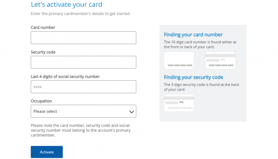Click the Card number field label
This screenshot has width=278, height=159.
click(x=43, y=27)
